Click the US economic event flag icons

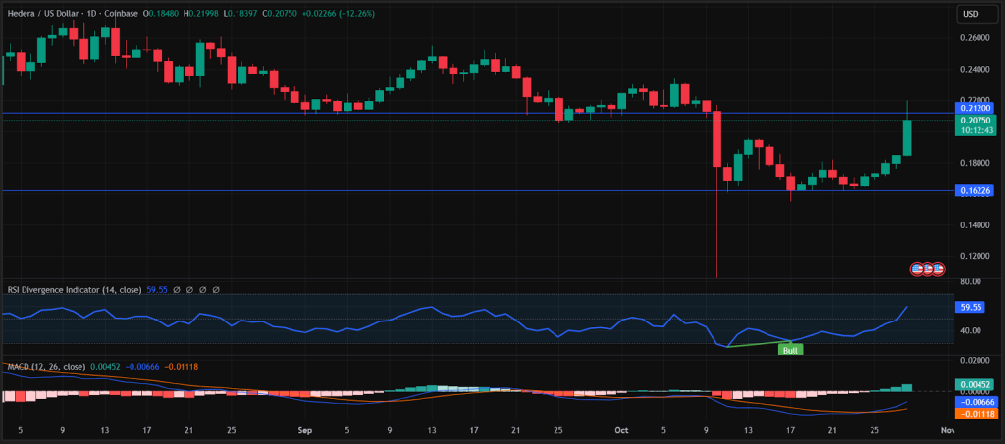[927, 268]
